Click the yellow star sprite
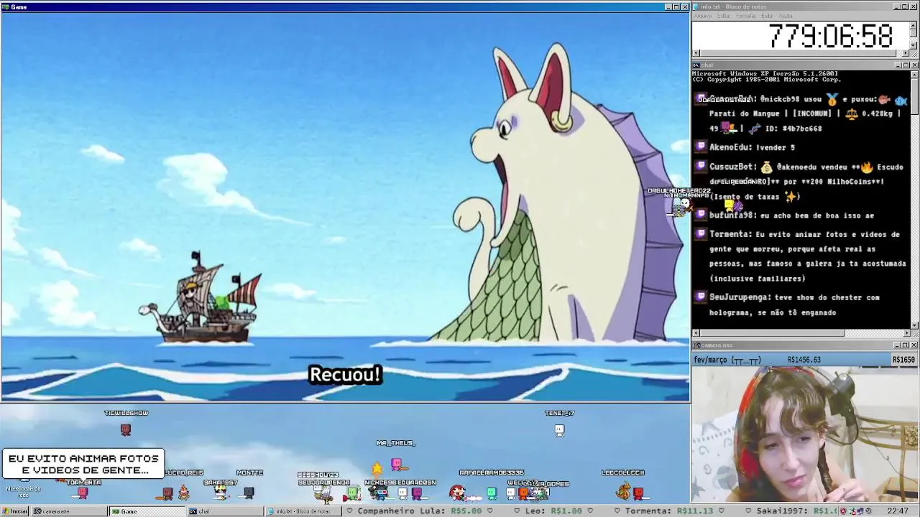 (x=377, y=470)
